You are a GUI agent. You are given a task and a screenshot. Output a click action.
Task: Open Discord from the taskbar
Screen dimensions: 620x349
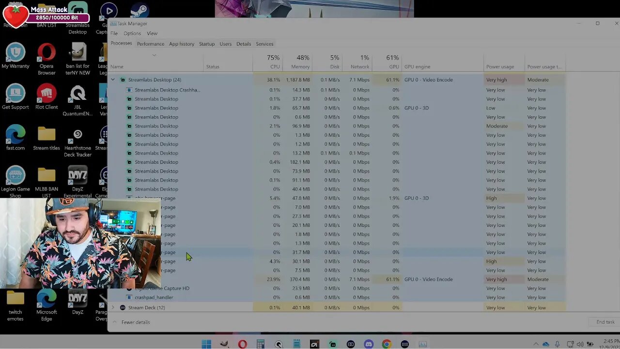tap(369, 344)
